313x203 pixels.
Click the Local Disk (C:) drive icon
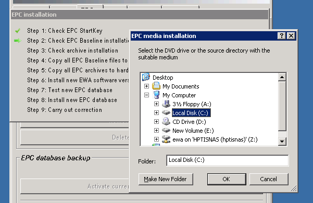[166, 112]
